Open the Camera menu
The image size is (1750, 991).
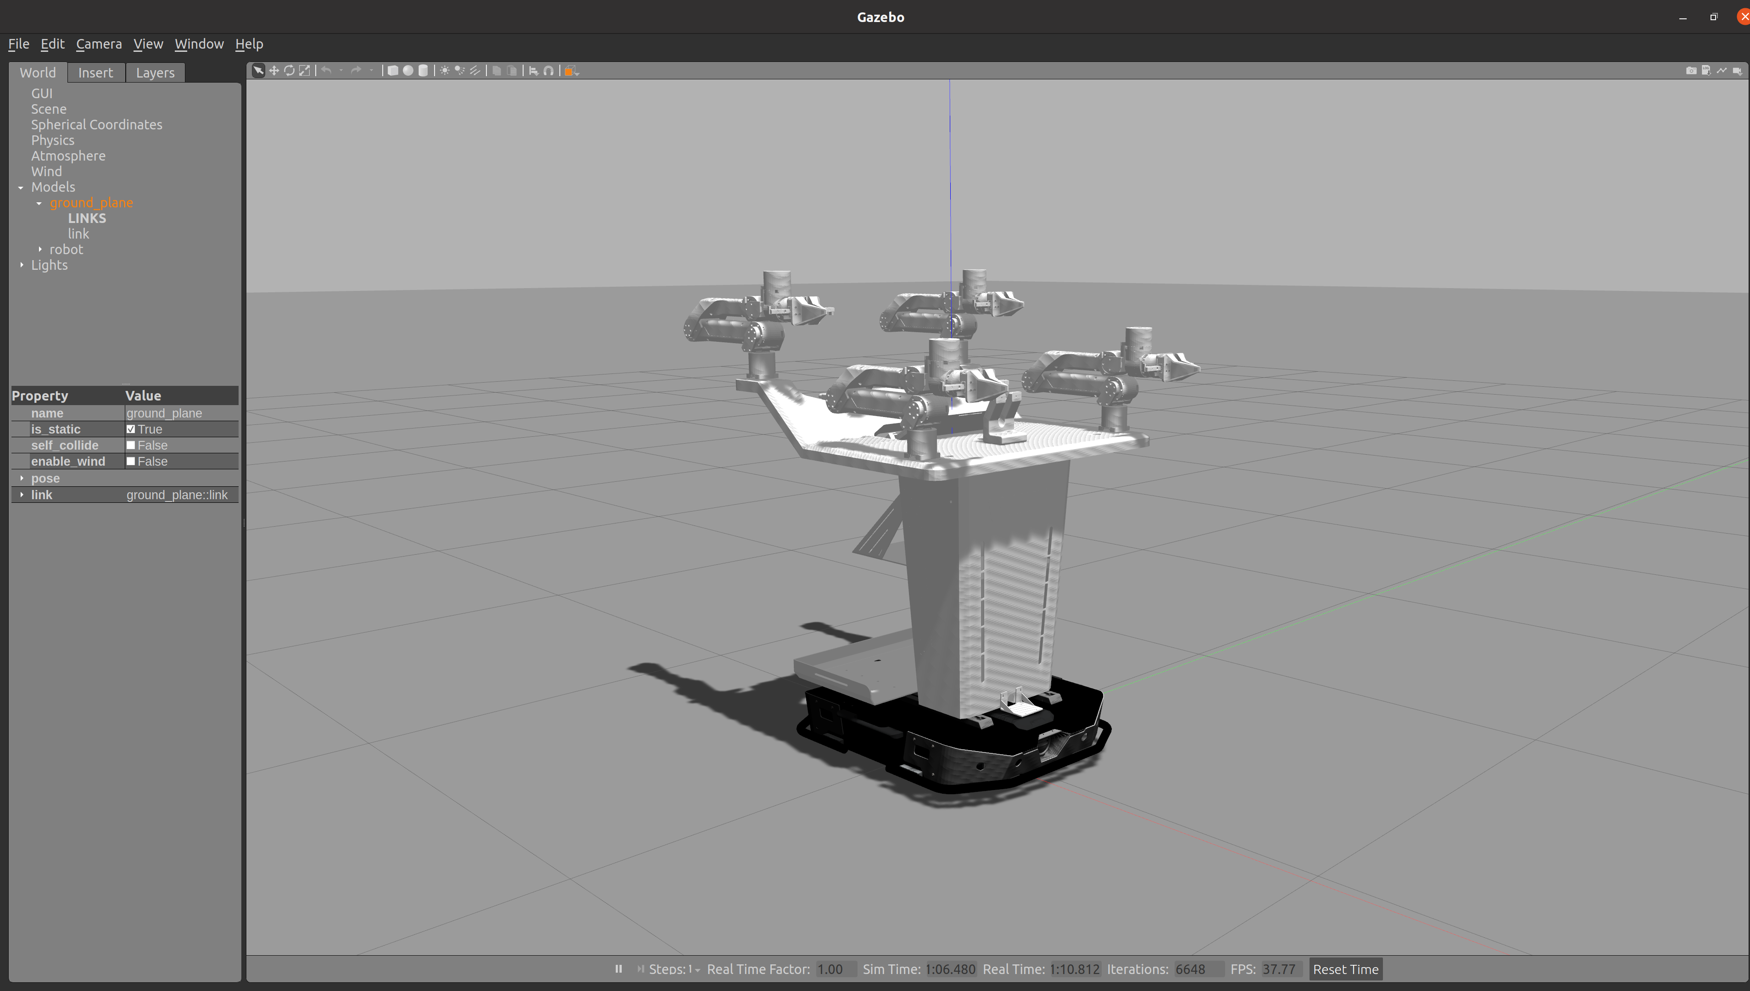click(x=99, y=44)
